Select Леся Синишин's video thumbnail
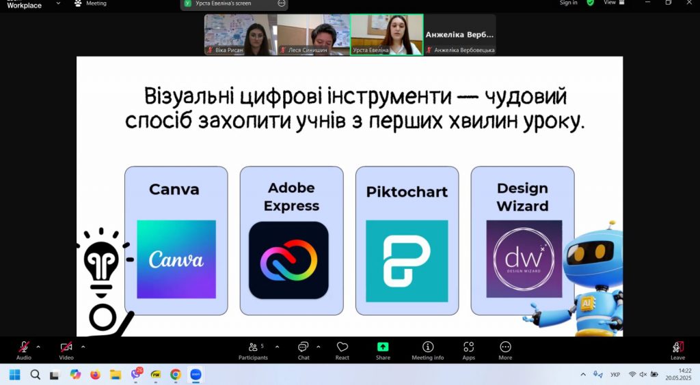 pyautogui.click(x=313, y=34)
